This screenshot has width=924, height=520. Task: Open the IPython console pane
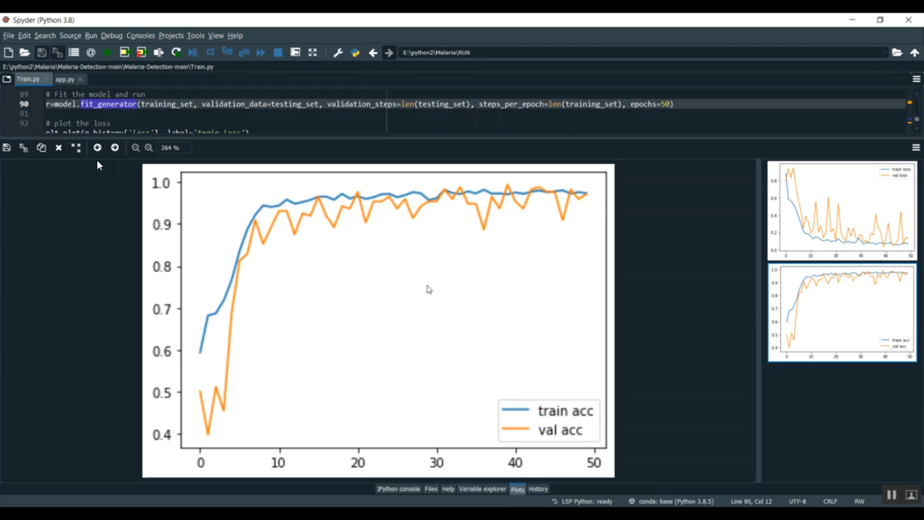point(398,489)
